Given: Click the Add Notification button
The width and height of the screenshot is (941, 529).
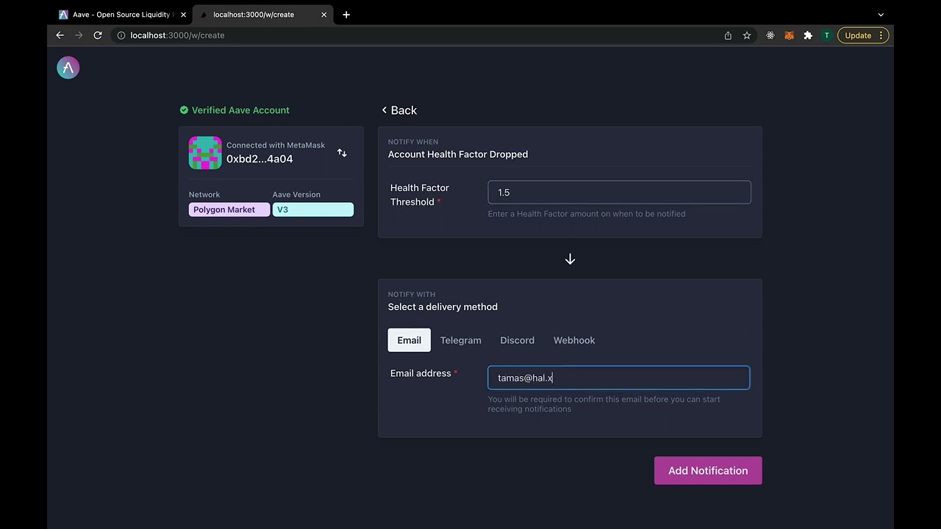Looking at the screenshot, I should click(x=708, y=471).
